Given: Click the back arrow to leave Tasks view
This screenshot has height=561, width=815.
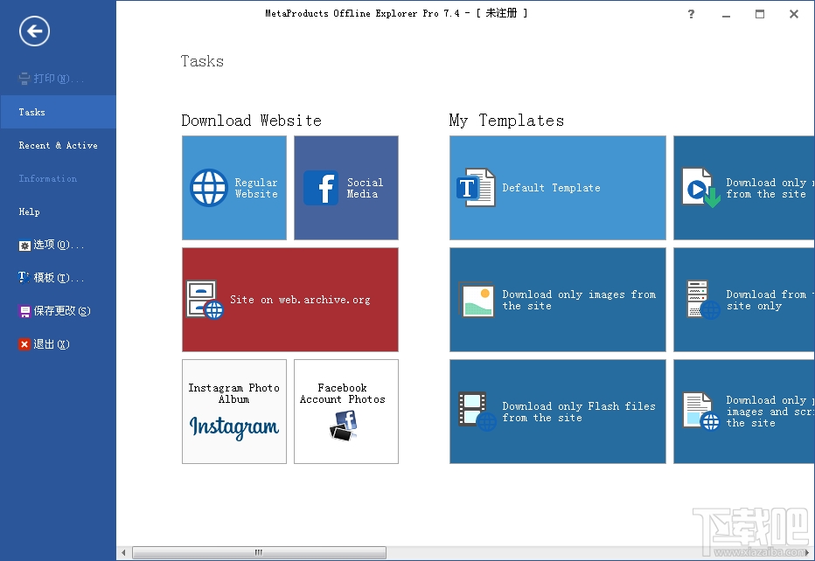Looking at the screenshot, I should tap(33, 31).
